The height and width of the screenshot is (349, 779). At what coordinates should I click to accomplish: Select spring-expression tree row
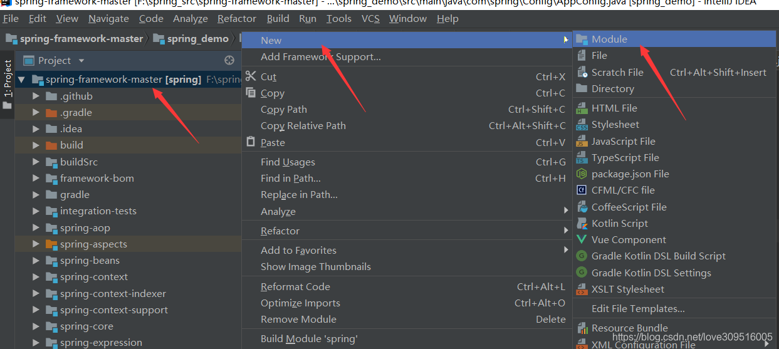pyautogui.click(x=128, y=343)
